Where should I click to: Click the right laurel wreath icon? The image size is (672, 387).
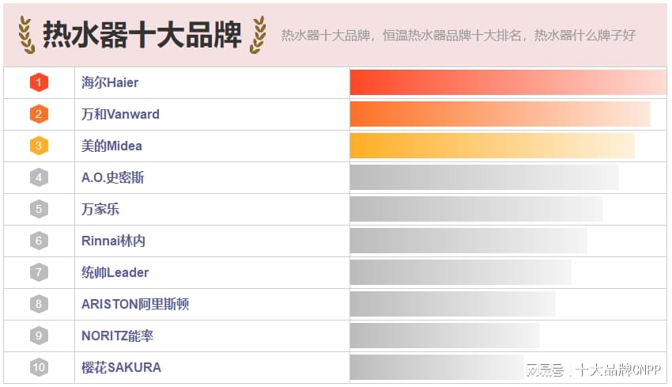(x=258, y=34)
